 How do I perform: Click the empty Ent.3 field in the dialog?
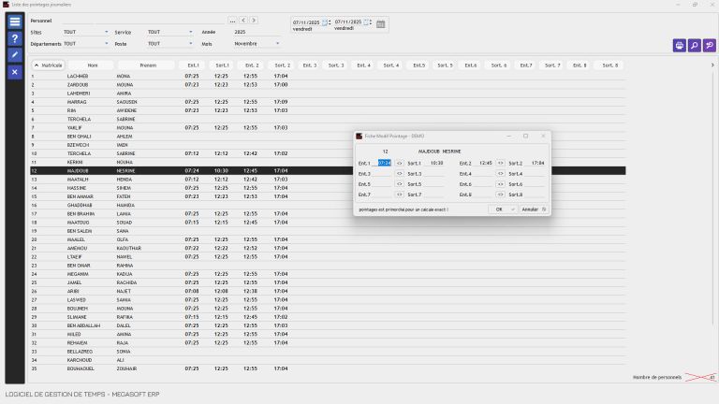(x=384, y=174)
